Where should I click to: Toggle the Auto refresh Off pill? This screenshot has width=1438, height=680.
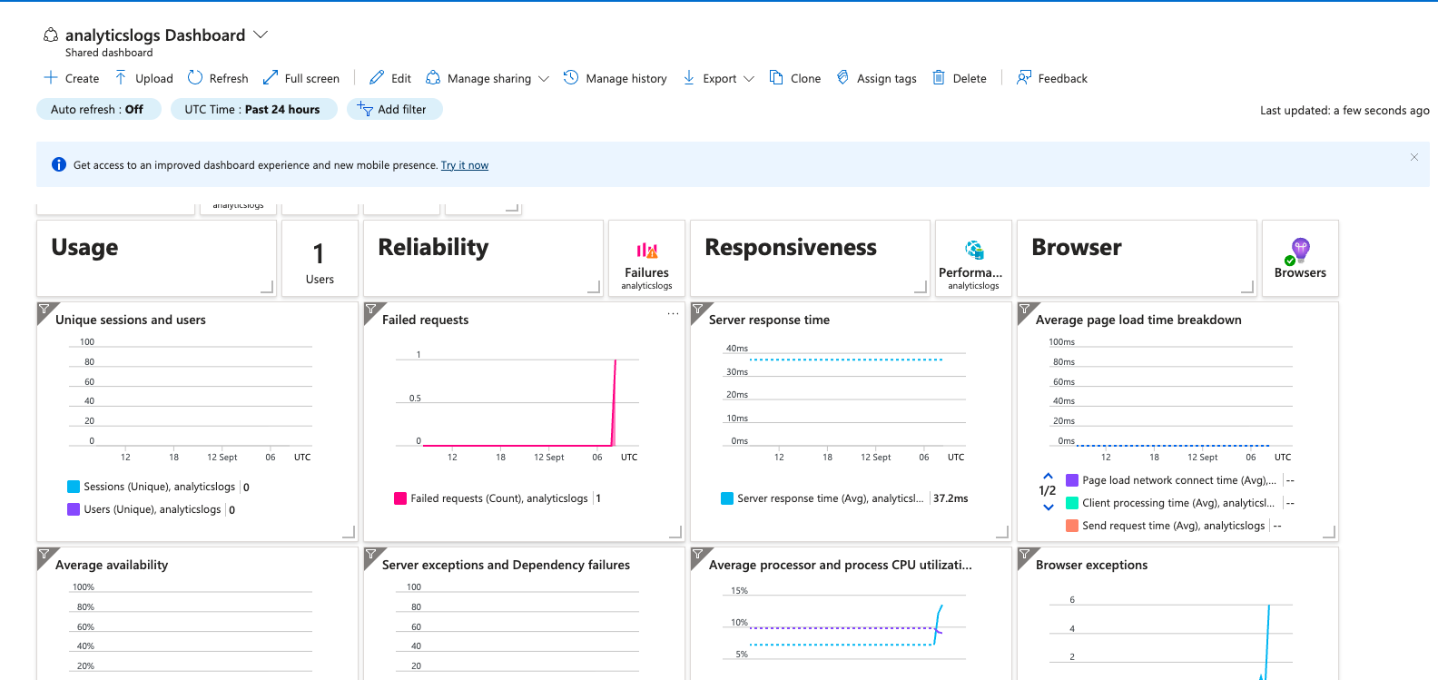[98, 109]
